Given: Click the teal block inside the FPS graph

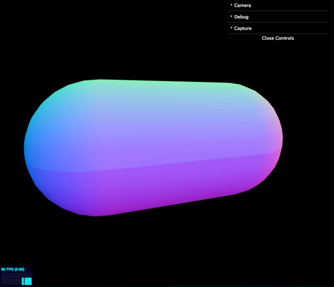Looking at the screenshot, I should click(x=28, y=281).
